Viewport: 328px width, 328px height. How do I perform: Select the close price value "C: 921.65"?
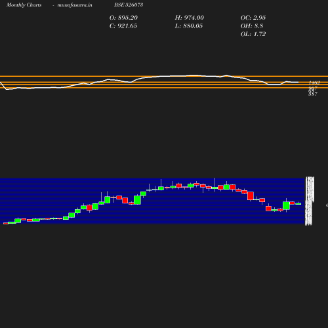[x=123, y=26]
